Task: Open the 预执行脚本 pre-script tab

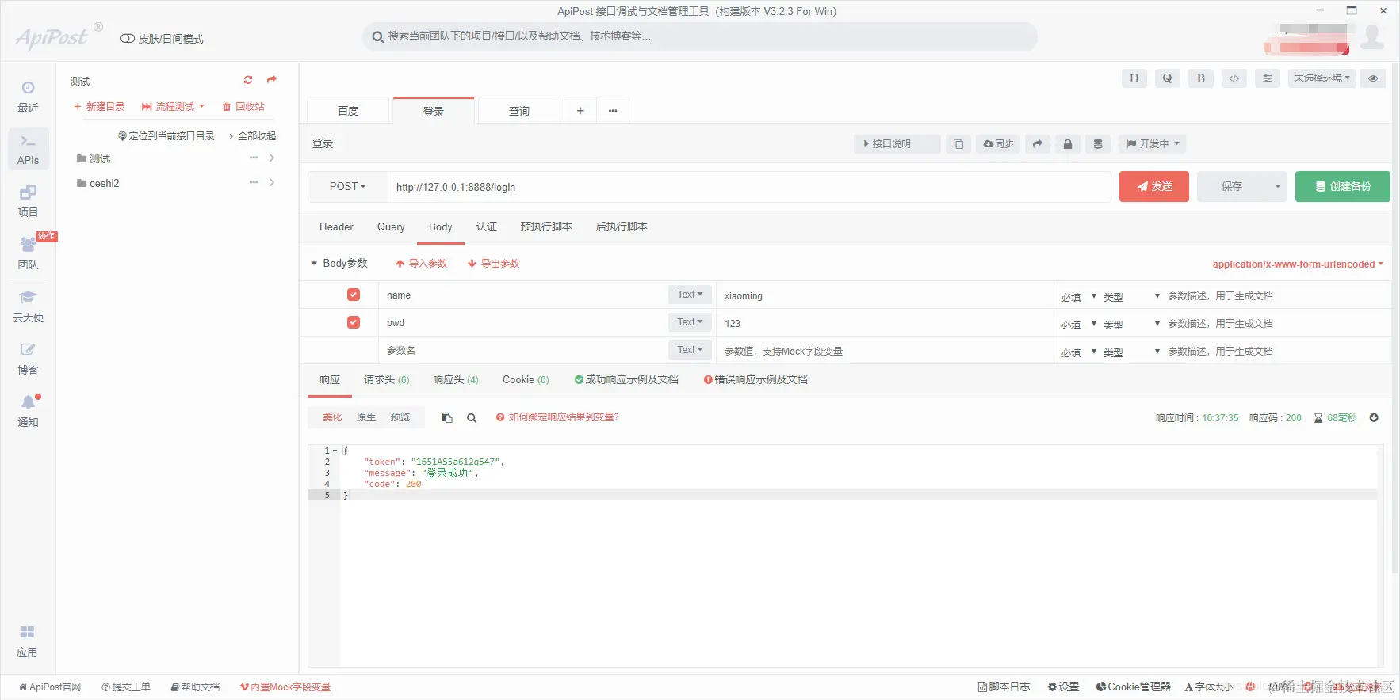Action: click(x=546, y=227)
